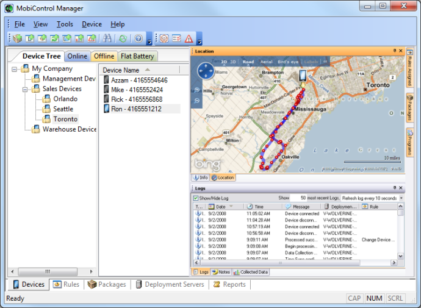Pin the Location panel

coord(394,51)
